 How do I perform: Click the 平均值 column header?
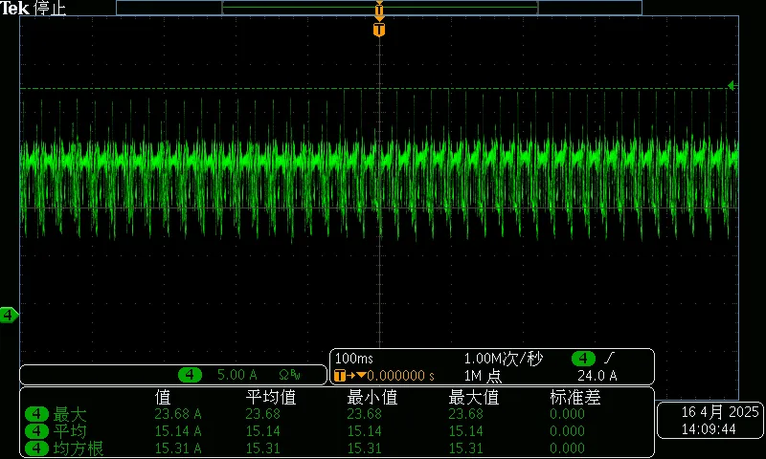(x=271, y=397)
